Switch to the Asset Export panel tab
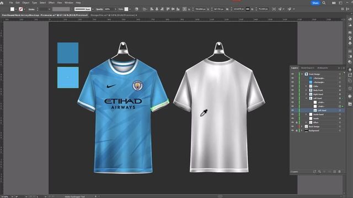353x198 pixels. (308, 68)
